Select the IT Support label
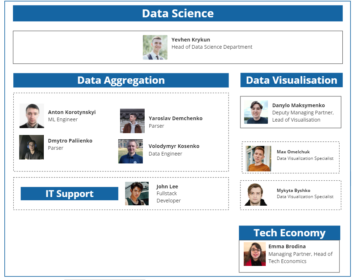Viewport: 354px width, 280px height. tap(69, 194)
